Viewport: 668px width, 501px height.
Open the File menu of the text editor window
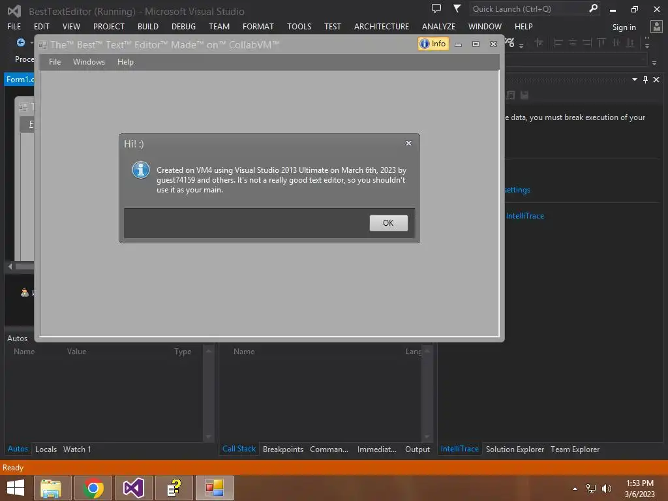click(x=55, y=62)
